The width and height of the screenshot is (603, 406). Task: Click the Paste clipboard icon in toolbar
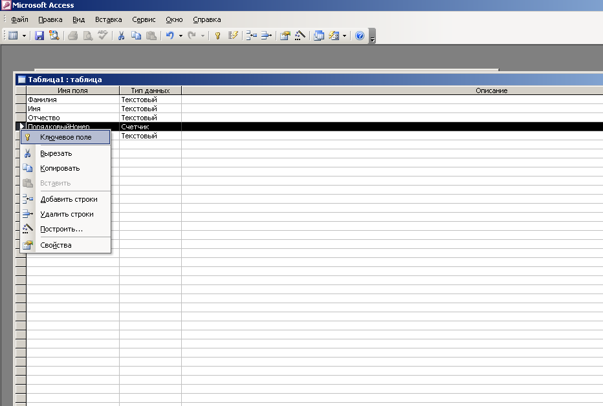pyautogui.click(x=151, y=36)
